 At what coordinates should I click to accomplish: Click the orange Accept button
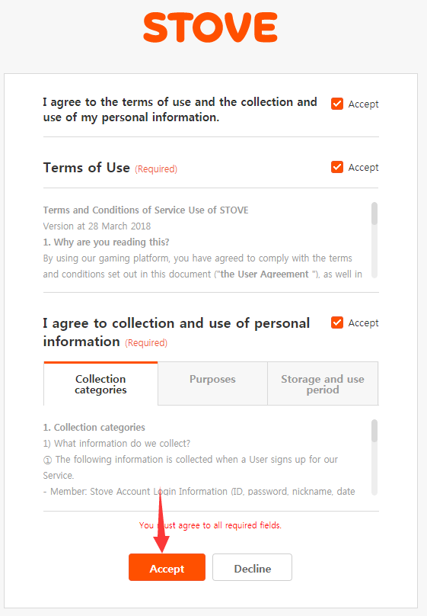(x=167, y=567)
